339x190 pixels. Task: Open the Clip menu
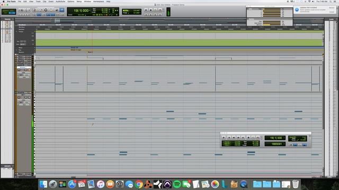click(44, 1)
